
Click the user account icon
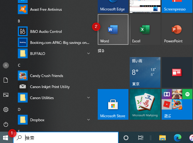coord(6,65)
